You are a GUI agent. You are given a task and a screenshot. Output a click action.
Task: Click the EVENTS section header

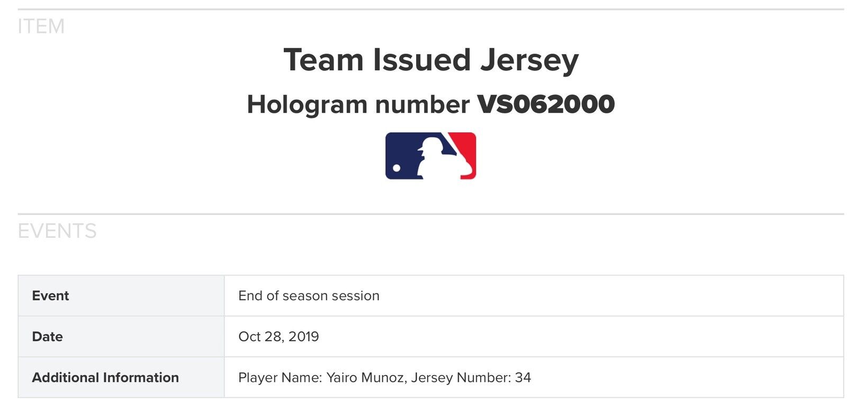(57, 231)
